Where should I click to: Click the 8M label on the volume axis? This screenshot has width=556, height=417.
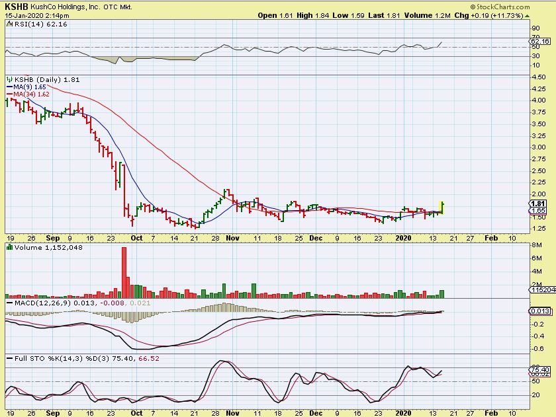coord(537,245)
